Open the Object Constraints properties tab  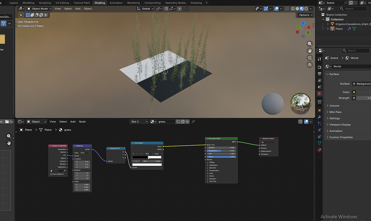[320, 137]
